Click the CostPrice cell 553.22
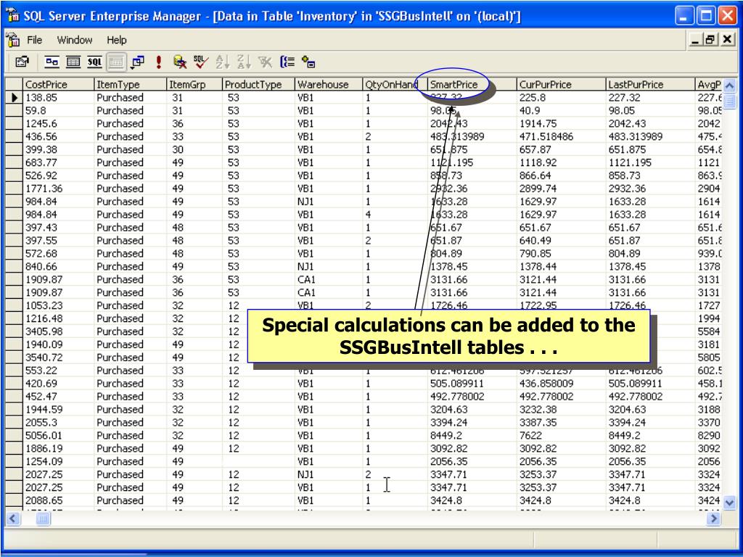 58,371
